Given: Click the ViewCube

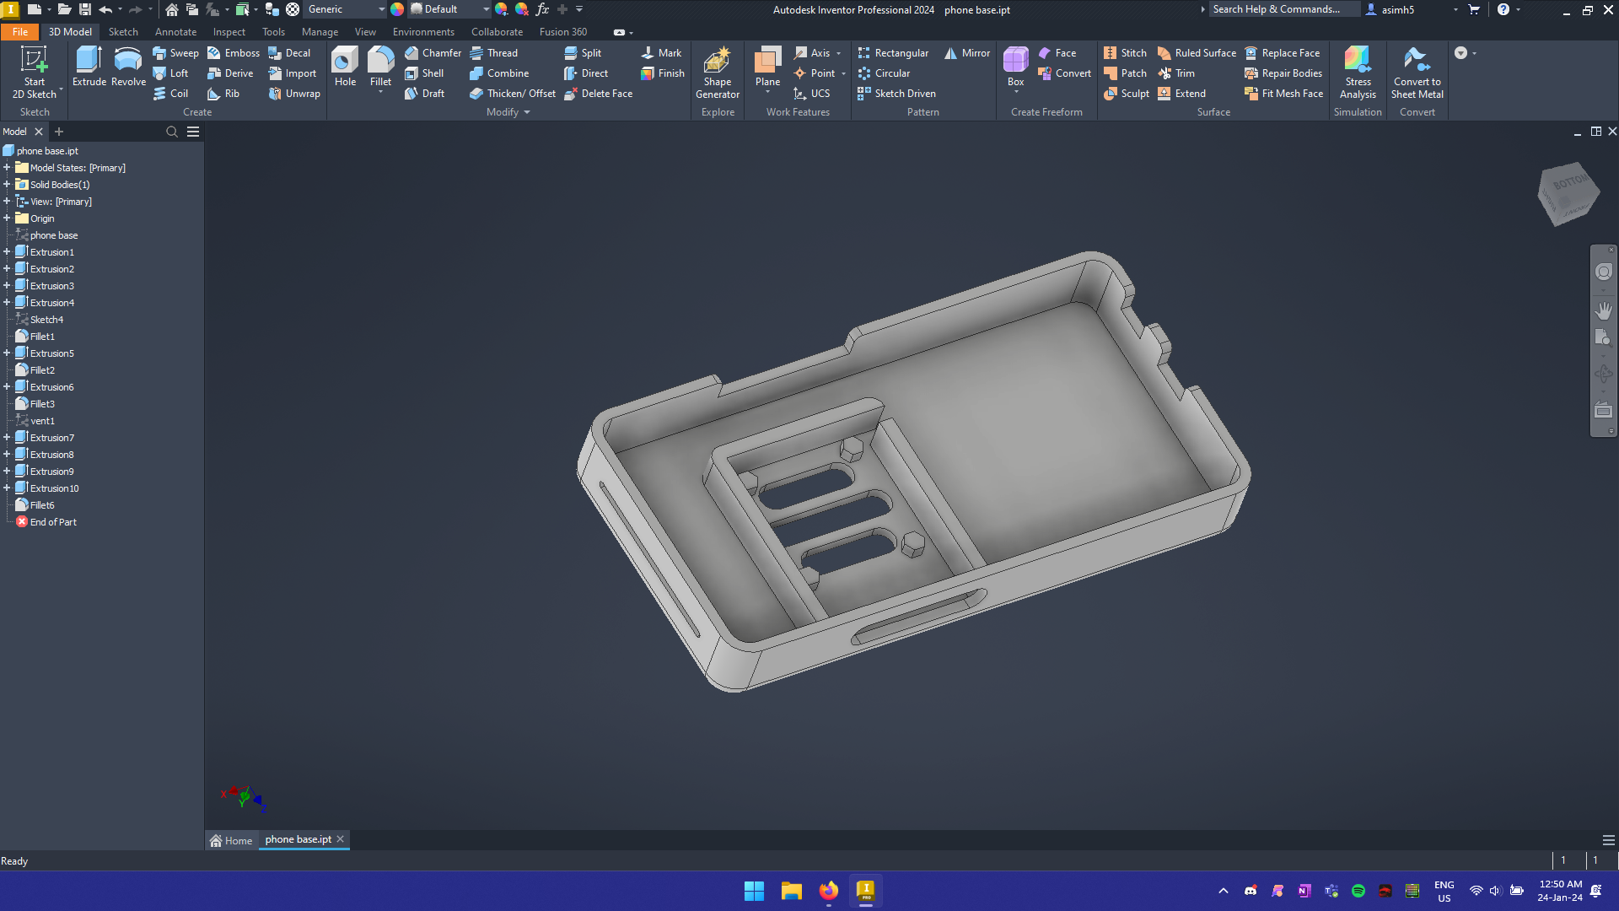Looking at the screenshot, I should [x=1568, y=194].
